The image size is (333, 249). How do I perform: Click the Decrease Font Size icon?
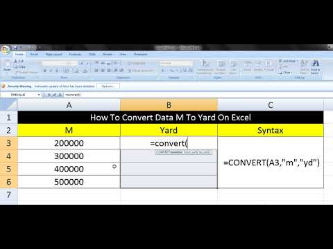tap(87, 63)
